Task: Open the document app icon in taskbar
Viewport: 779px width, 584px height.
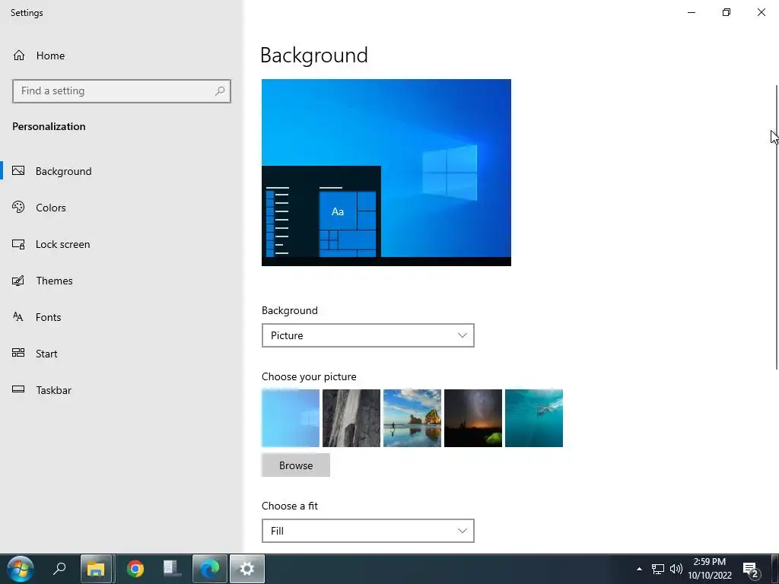Action: [172, 569]
